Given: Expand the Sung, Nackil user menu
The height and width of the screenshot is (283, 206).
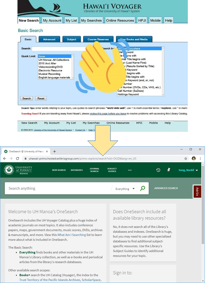Looking at the screenshot, I should tap(188, 170).
